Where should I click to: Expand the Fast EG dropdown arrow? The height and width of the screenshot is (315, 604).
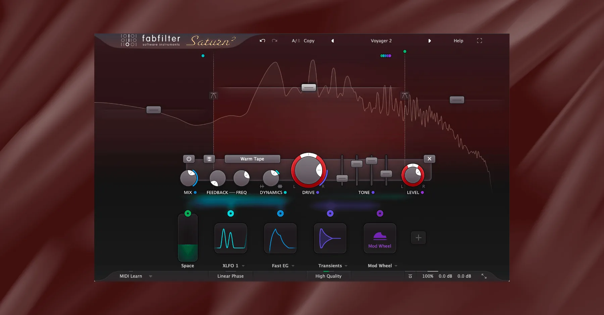click(293, 266)
